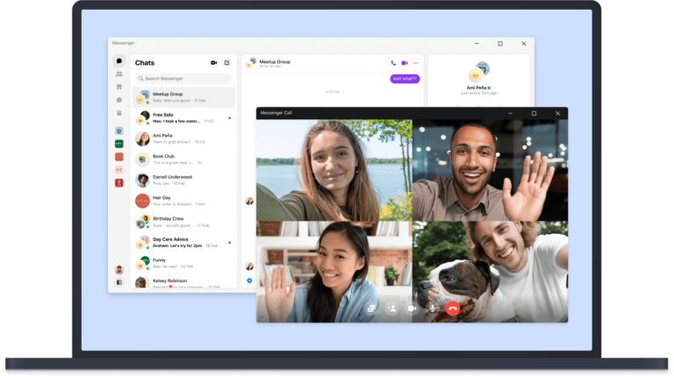Toggle the sidebar collapse icon

[x=119, y=282]
